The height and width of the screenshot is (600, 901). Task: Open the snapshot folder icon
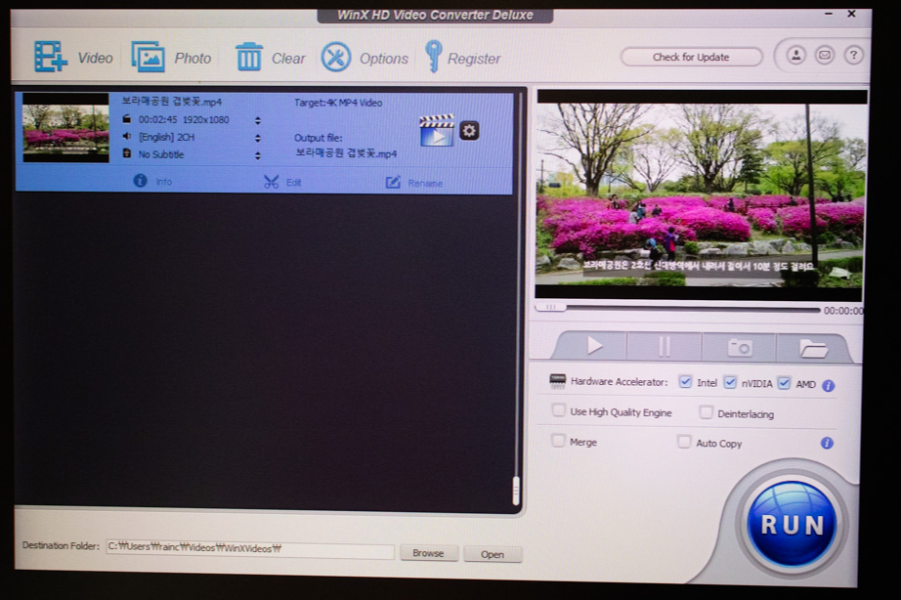tap(813, 348)
